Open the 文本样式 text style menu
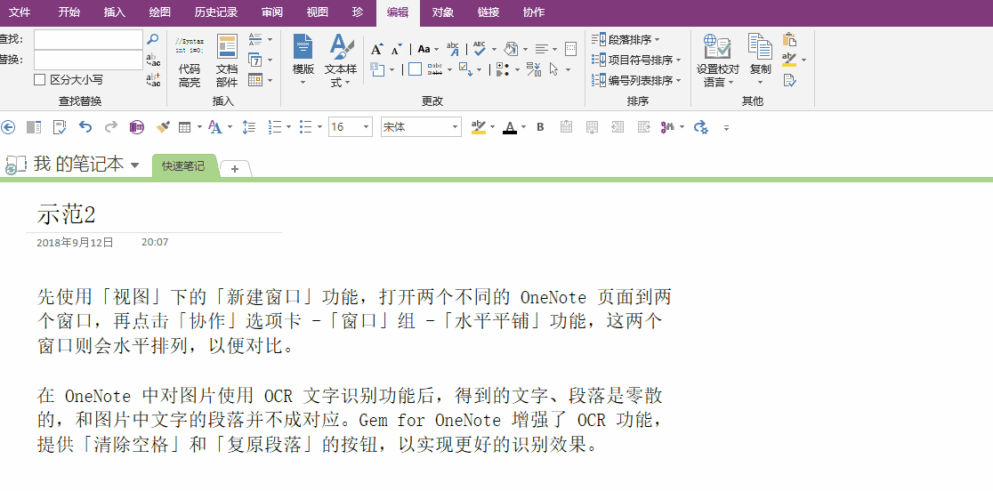Image resolution: width=993 pixels, height=491 pixels. coord(342,60)
